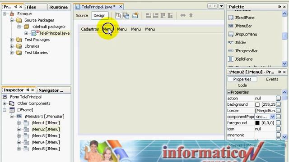Select TelaPrincipal.java in project tree
Screen dimensions: 289x162
click(54, 33)
